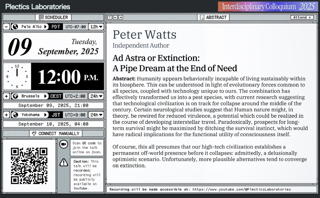Click the calendar icon beside SCHEDULER
The width and height of the screenshot is (320, 198).
pos(41,17)
